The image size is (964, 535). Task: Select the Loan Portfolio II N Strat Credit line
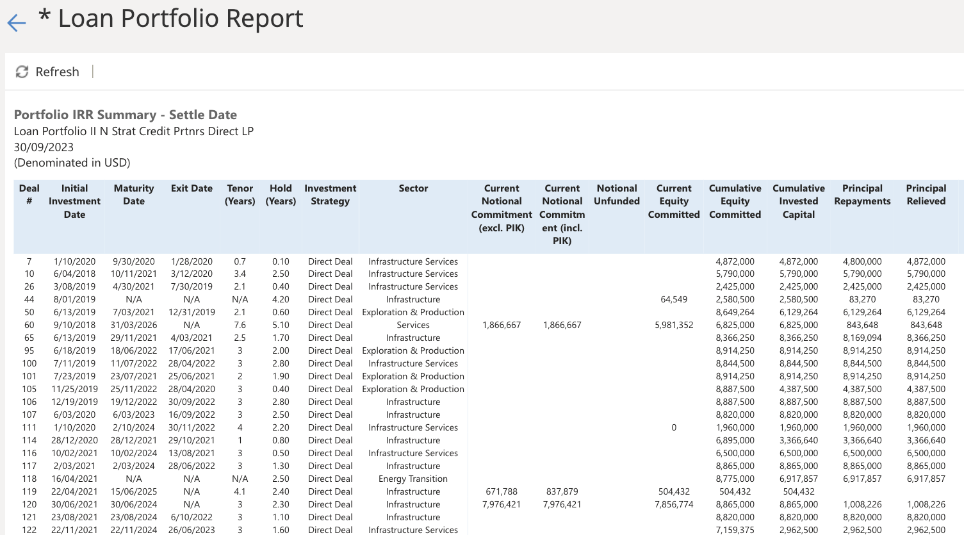[134, 131]
